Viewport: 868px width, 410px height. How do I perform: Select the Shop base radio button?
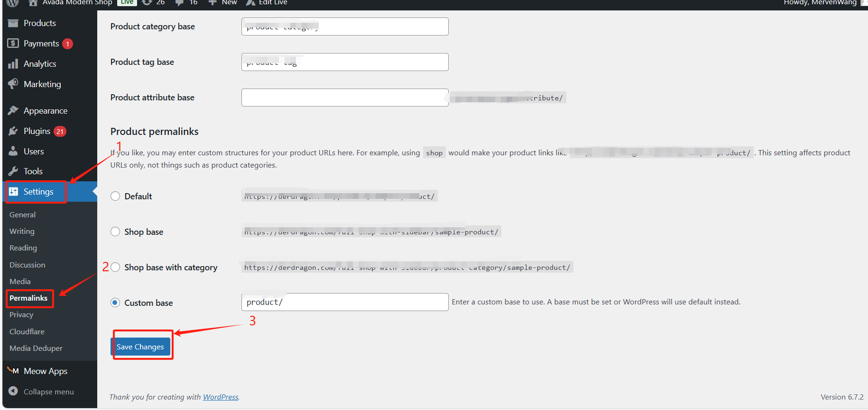coord(115,232)
